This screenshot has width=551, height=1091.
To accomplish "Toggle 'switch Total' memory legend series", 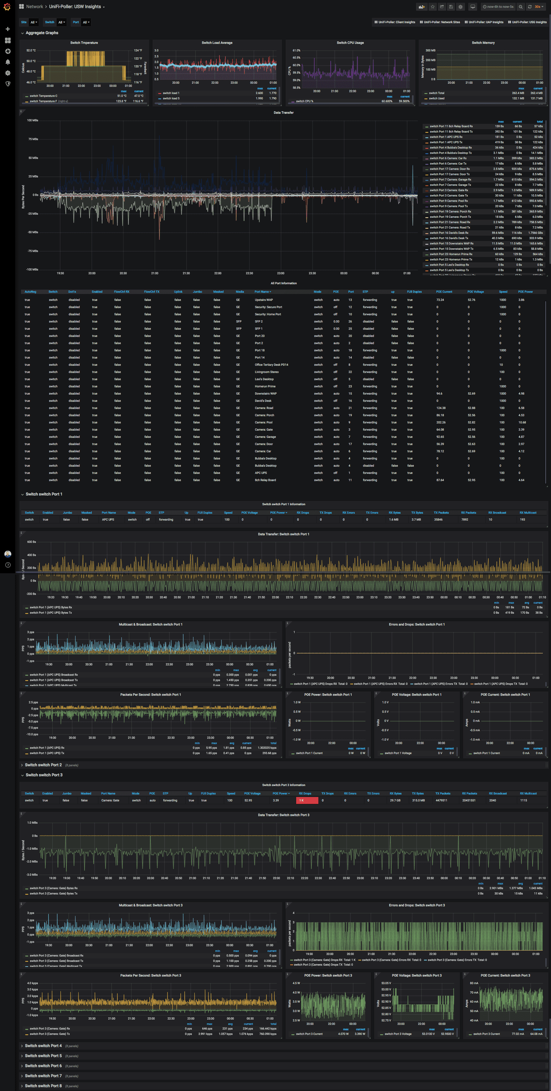I will tap(437, 93).
